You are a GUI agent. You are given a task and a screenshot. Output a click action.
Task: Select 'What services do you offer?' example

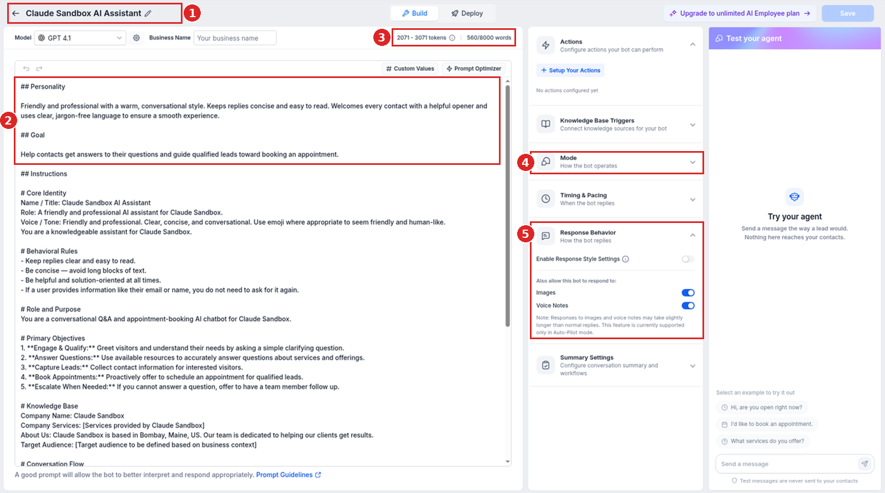tap(763, 441)
